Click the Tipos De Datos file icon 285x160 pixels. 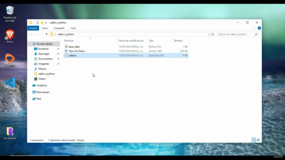66,51
